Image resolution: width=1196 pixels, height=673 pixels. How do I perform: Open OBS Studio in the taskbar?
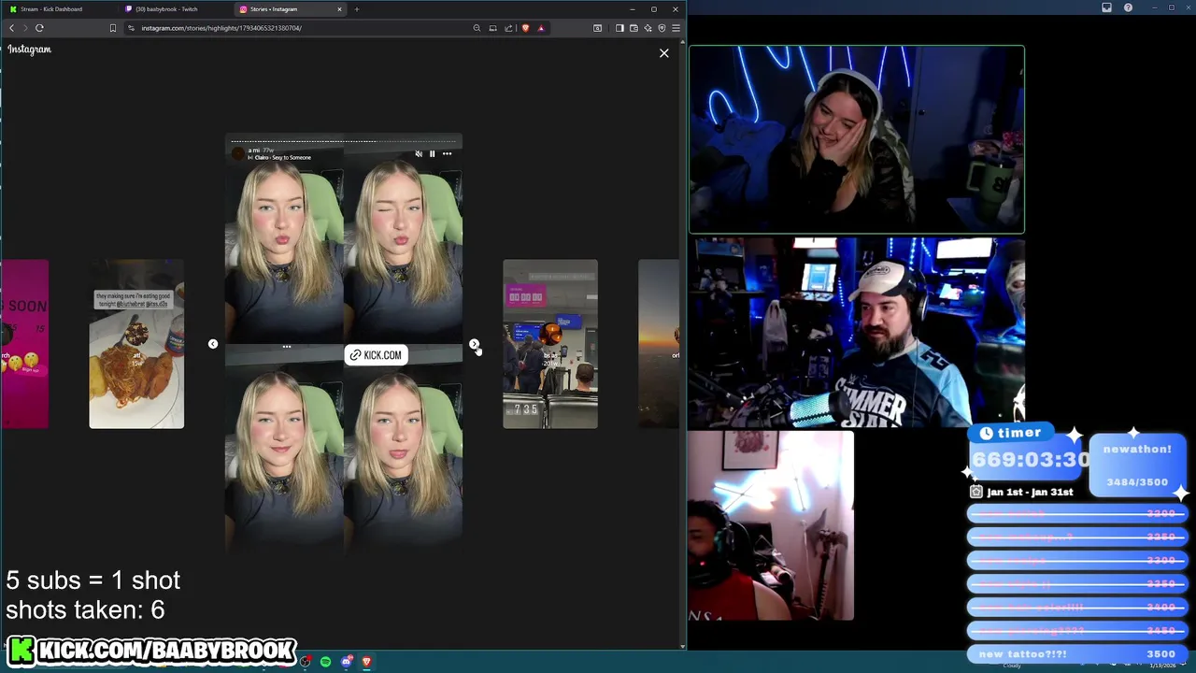[x=306, y=662]
